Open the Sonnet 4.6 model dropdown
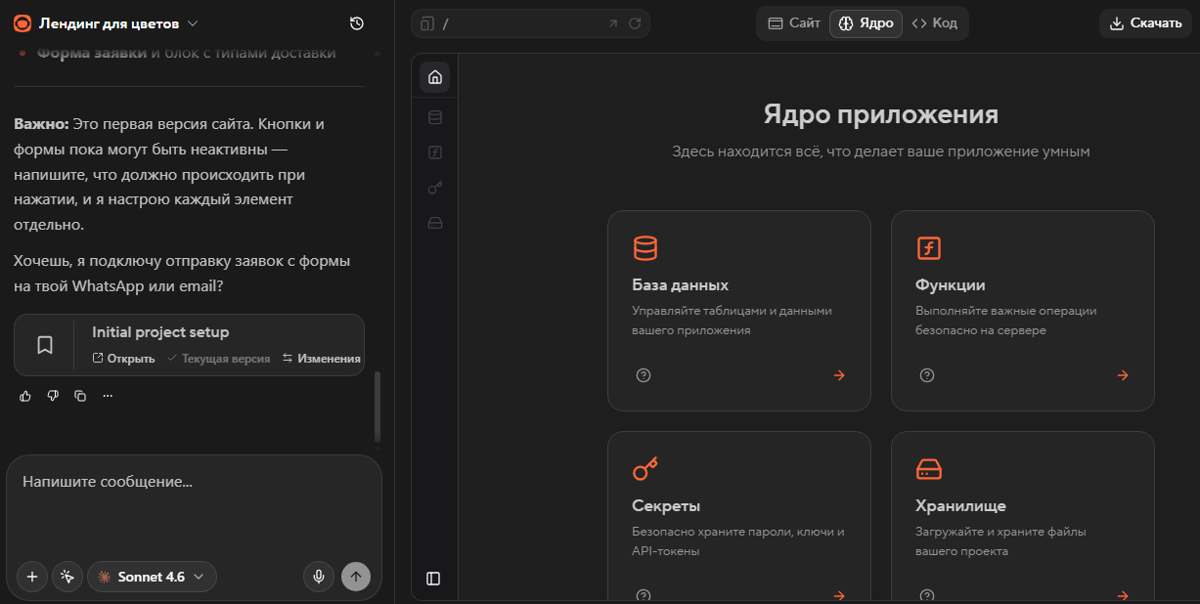The width and height of the screenshot is (1200, 604). [x=152, y=577]
